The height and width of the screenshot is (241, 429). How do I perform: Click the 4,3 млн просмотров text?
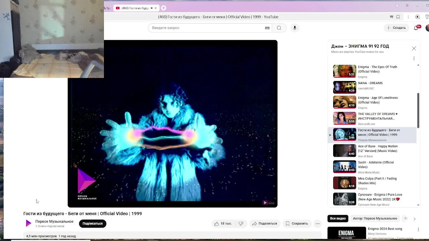(42, 236)
